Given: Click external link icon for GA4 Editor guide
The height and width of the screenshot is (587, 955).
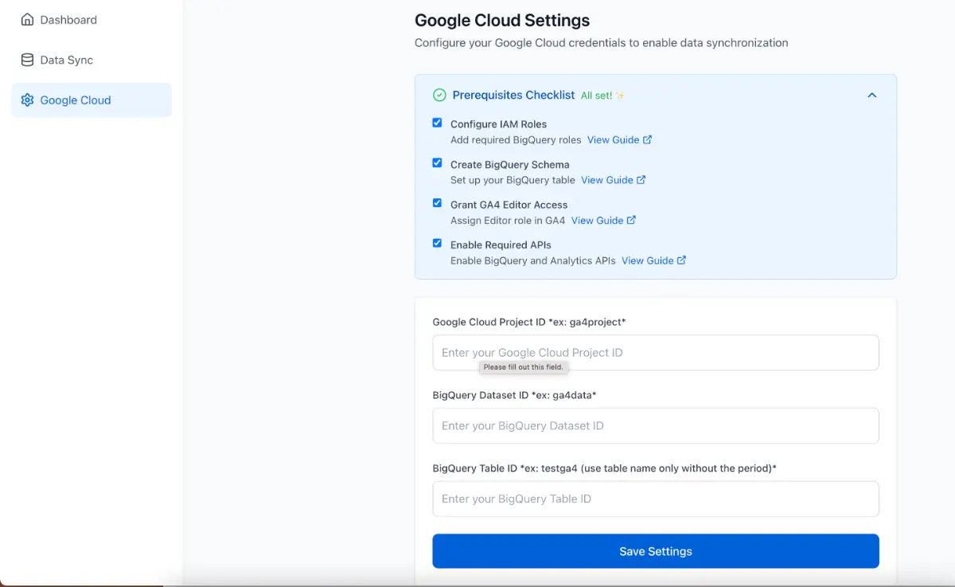Looking at the screenshot, I should 631,220.
